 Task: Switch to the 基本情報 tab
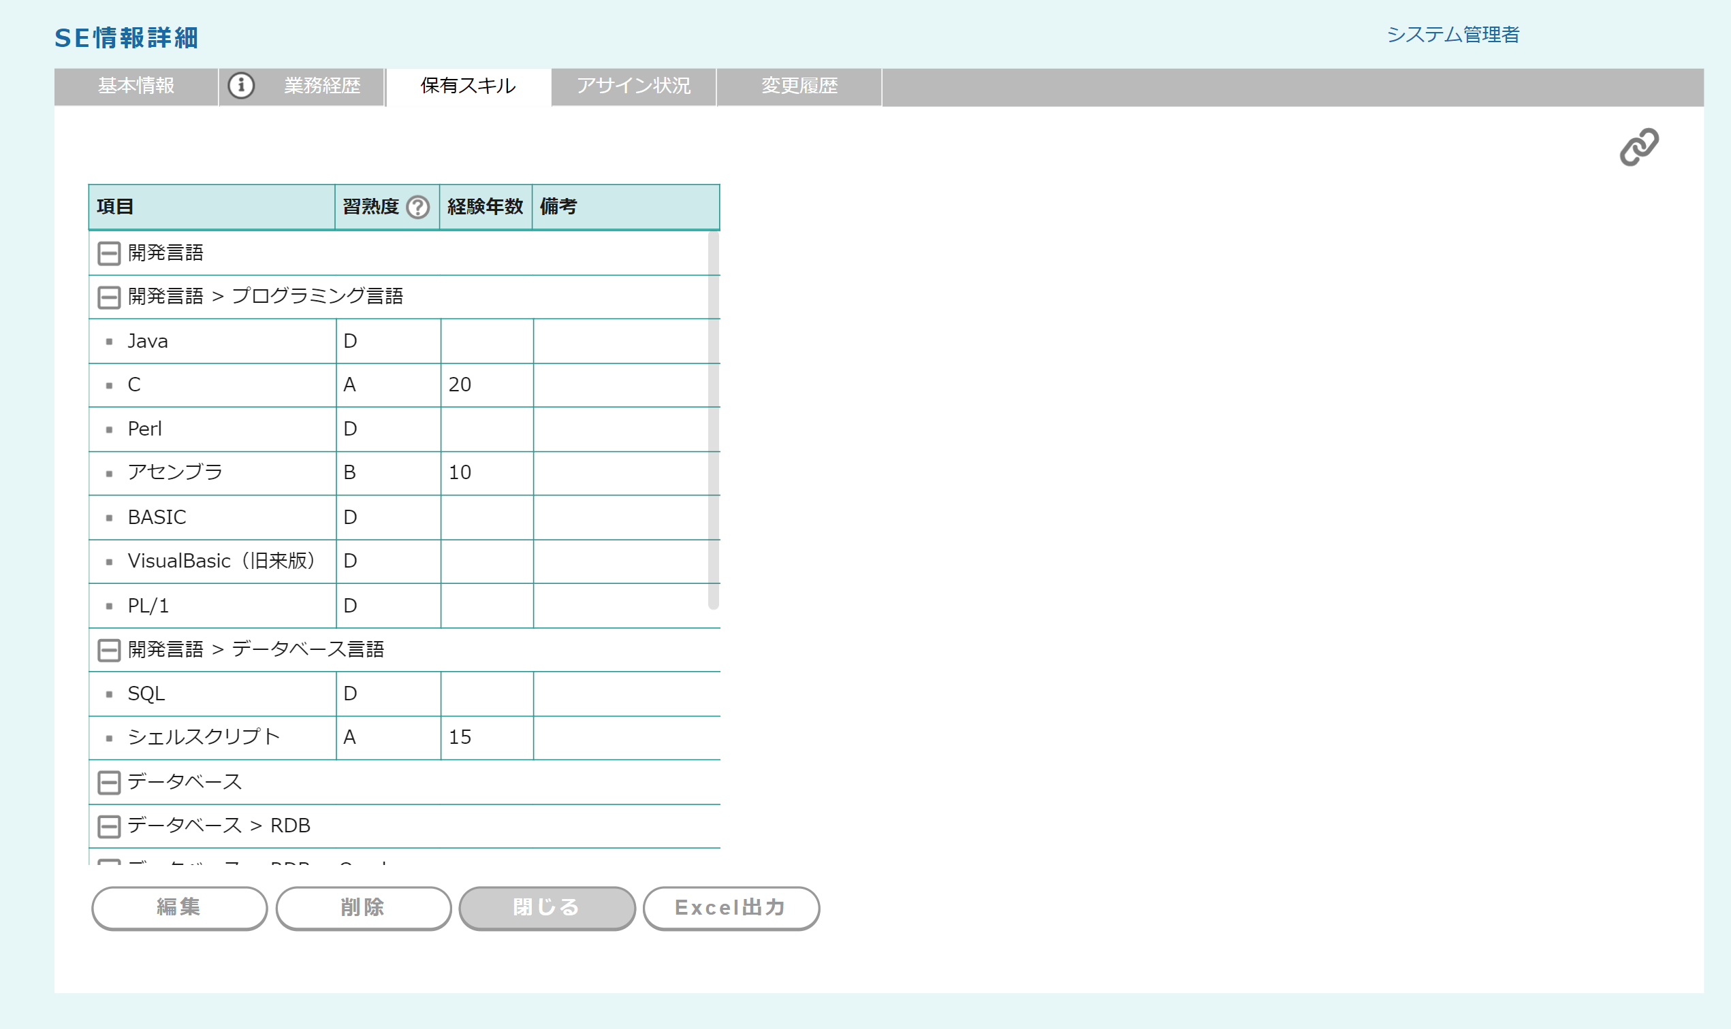pyautogui.click(x=136, y=86)
